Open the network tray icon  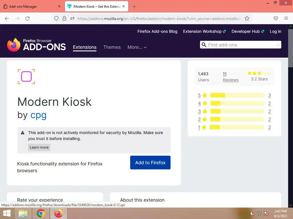tap(259, 214)
